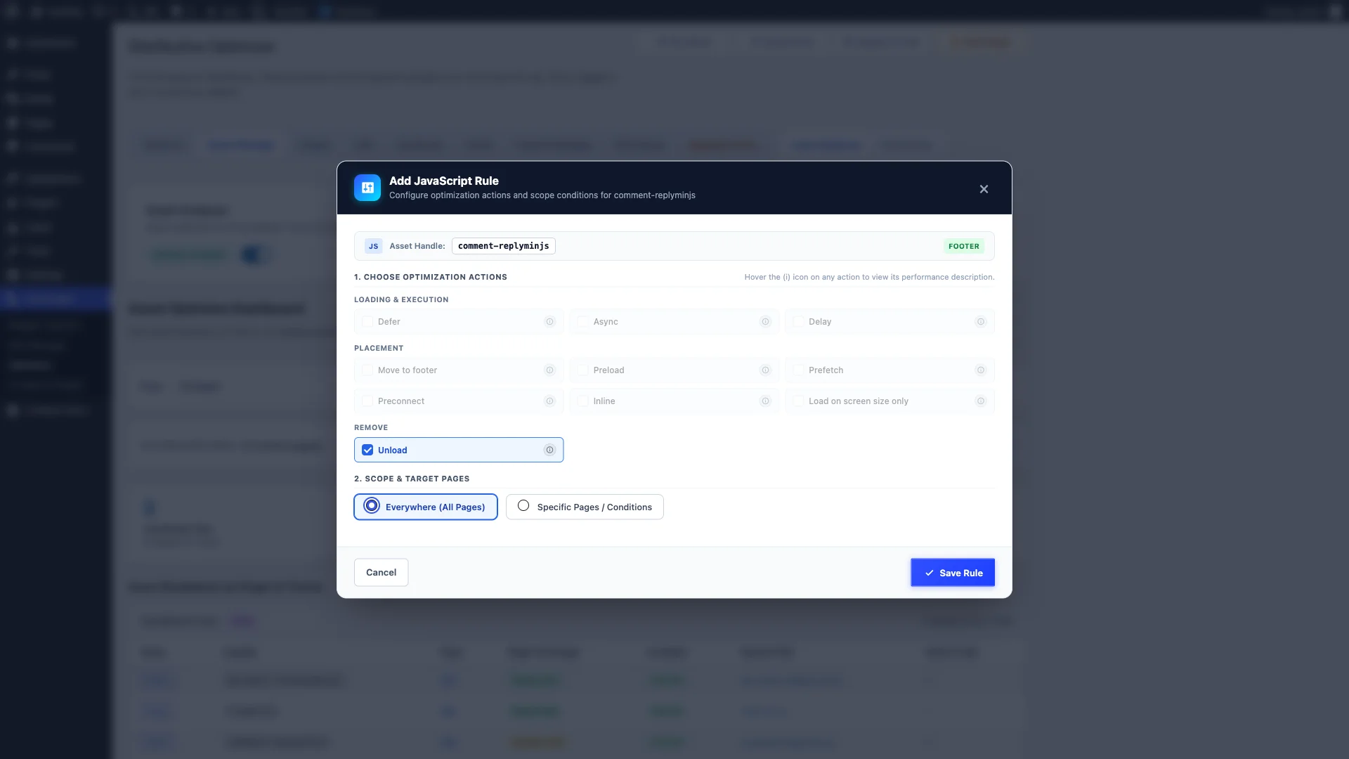1349x759 pixels.
Task: Open the Preconnect action info icon
Action: click(x=549, y=401)
